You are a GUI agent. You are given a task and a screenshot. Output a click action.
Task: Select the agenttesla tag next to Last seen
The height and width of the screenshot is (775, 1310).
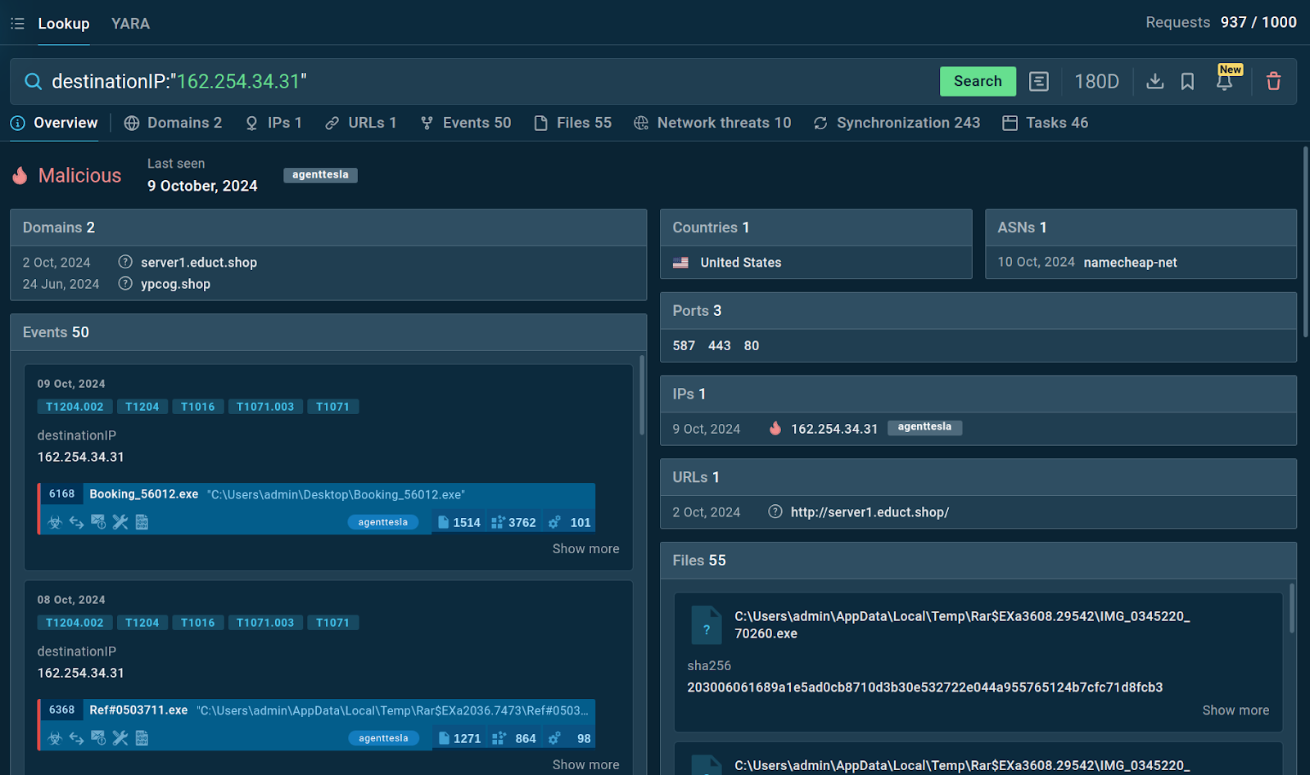point(320,175)
